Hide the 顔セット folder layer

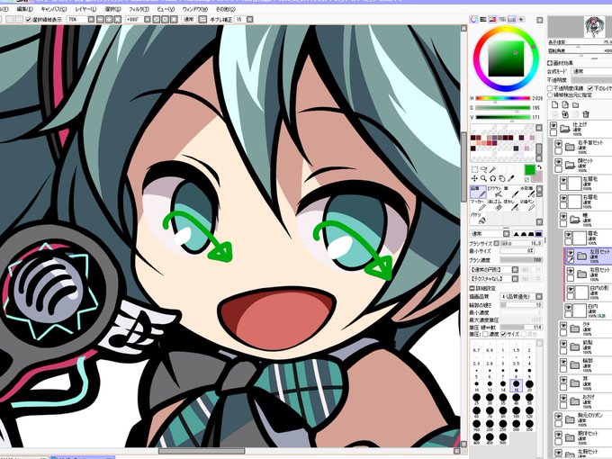(559, 161)
